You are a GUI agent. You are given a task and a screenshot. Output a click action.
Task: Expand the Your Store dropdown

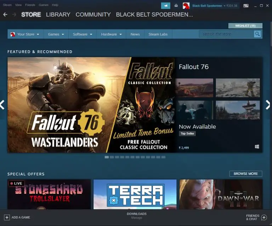pos(25,34)
